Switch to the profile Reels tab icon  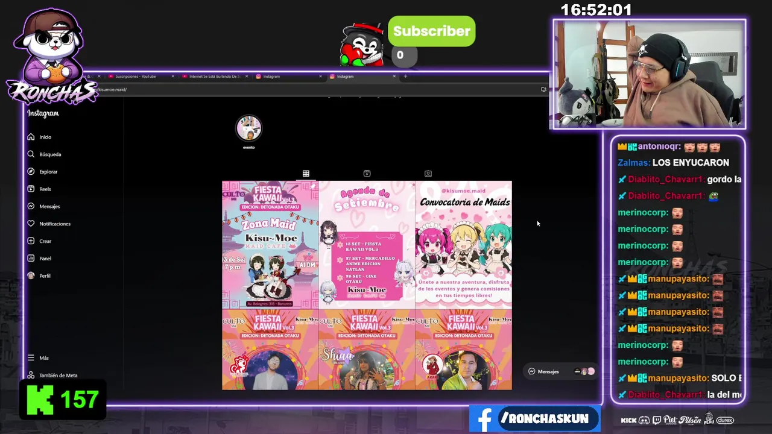[367, 174]
